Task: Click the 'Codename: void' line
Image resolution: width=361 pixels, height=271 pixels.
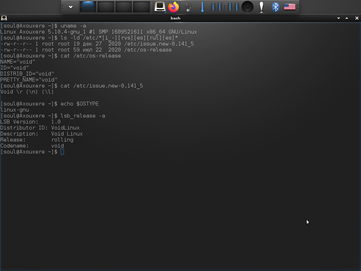Action: point(32,146)
